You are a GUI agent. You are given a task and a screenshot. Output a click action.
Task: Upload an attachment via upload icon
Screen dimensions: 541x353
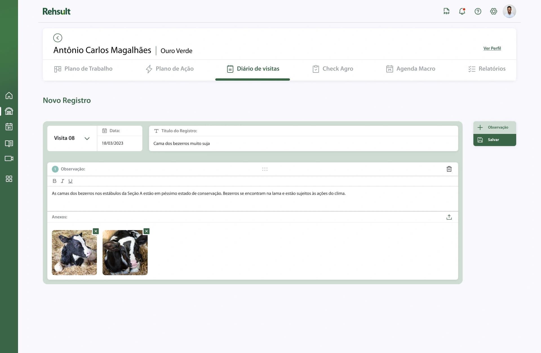pos(449,217)
